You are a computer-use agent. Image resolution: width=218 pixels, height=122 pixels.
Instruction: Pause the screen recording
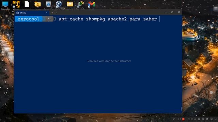(180, 119)
